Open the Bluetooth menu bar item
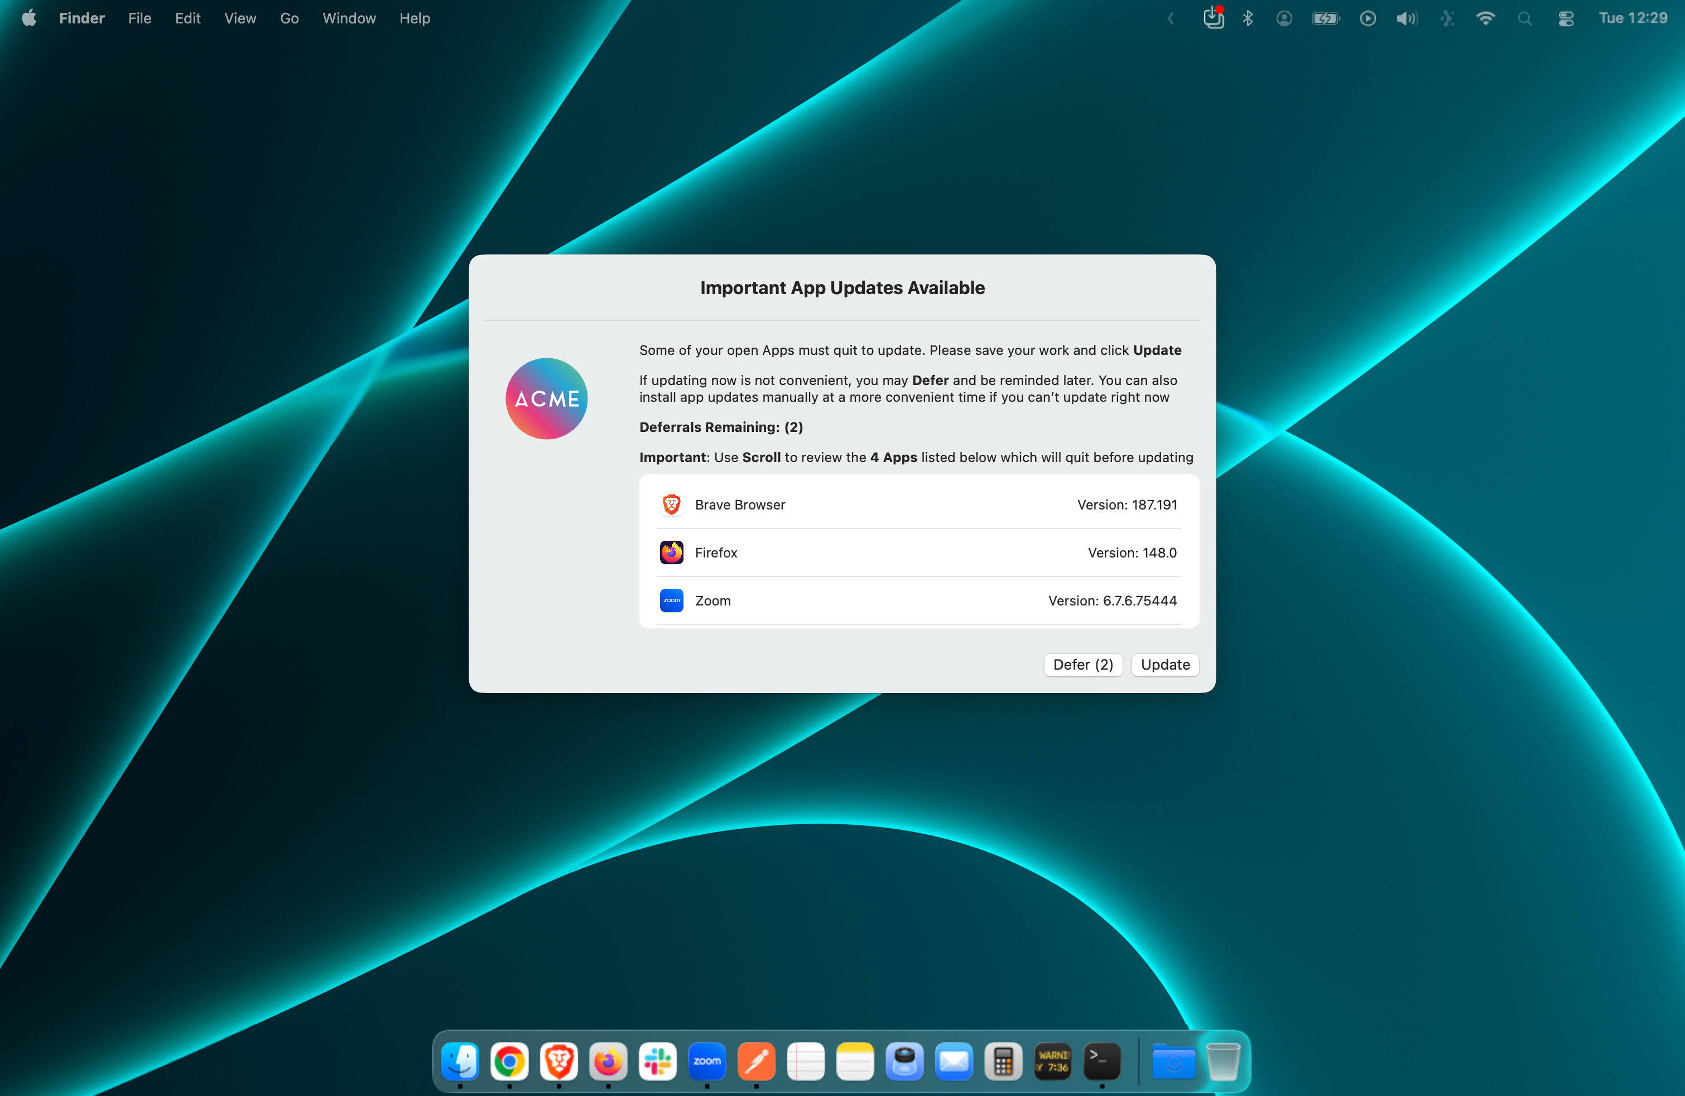 [x=1248, y=18]
